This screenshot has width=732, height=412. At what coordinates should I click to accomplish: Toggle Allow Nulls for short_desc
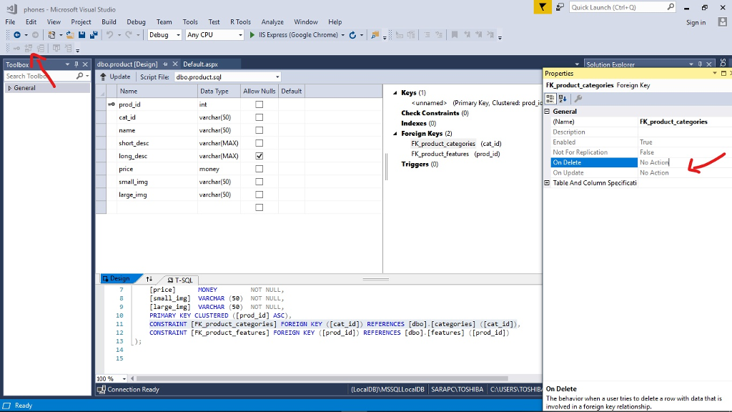pyautogui.click(x=259, y=143)
